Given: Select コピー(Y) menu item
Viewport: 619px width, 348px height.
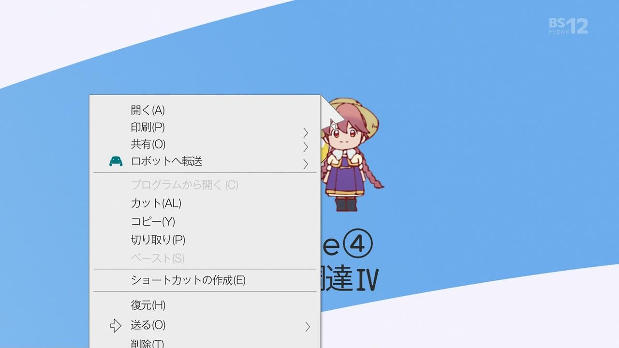Looking at the screenshot, I should 205,221.
